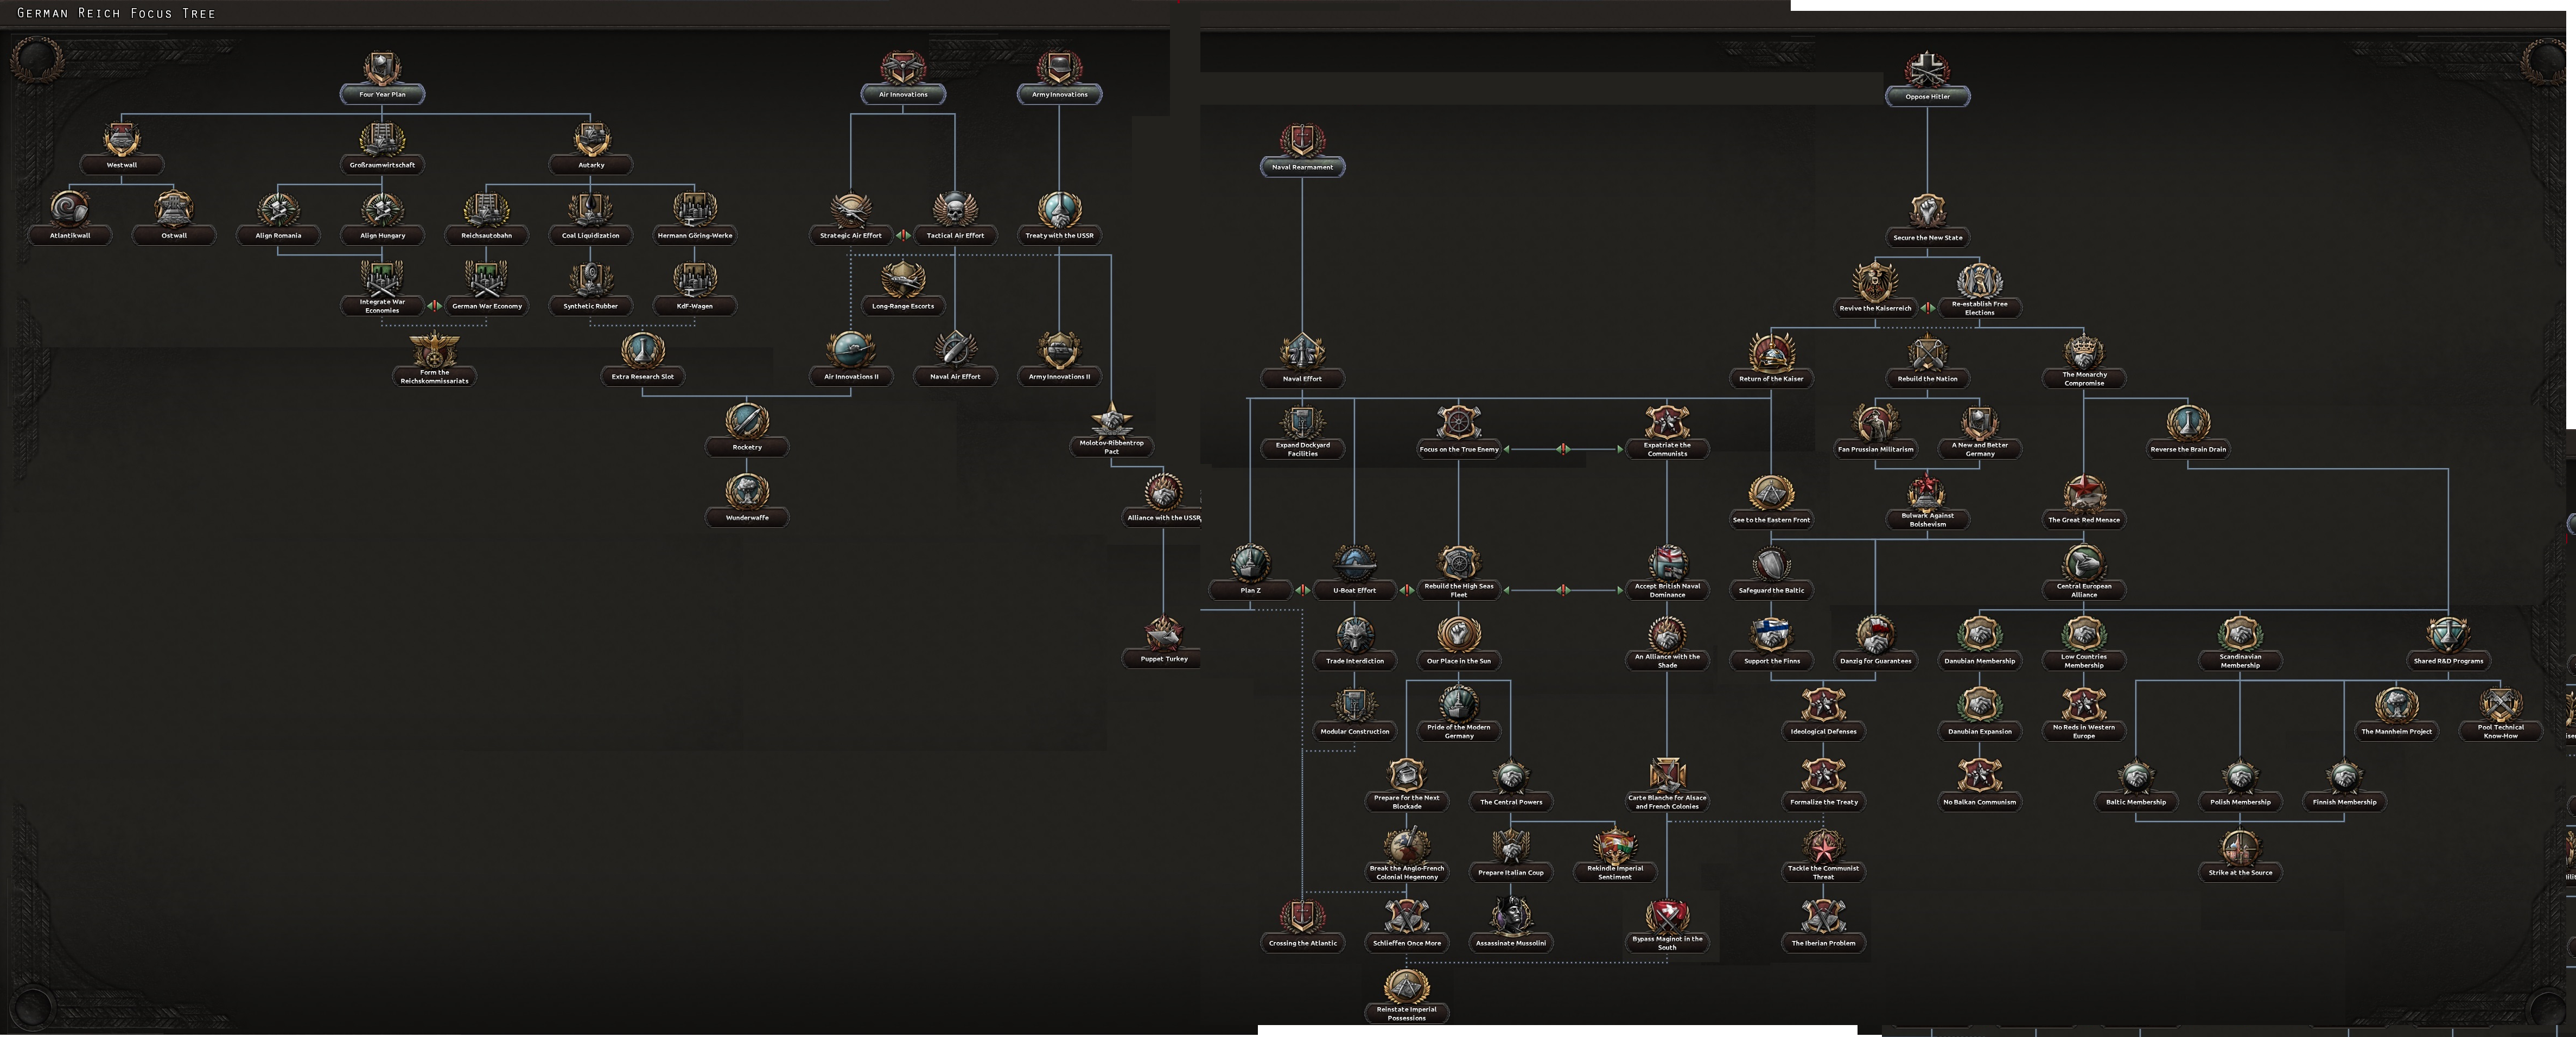Select the Atlantikwall focus icon
The height and width of the screenshot is (1037, 2576).
tap(70, 209)
